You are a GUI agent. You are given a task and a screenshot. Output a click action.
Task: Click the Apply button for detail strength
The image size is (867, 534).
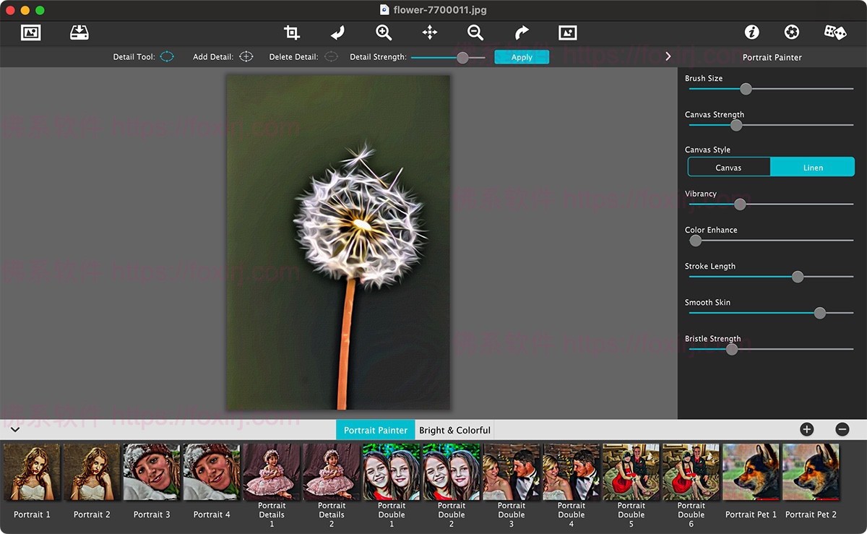[522, 56]
